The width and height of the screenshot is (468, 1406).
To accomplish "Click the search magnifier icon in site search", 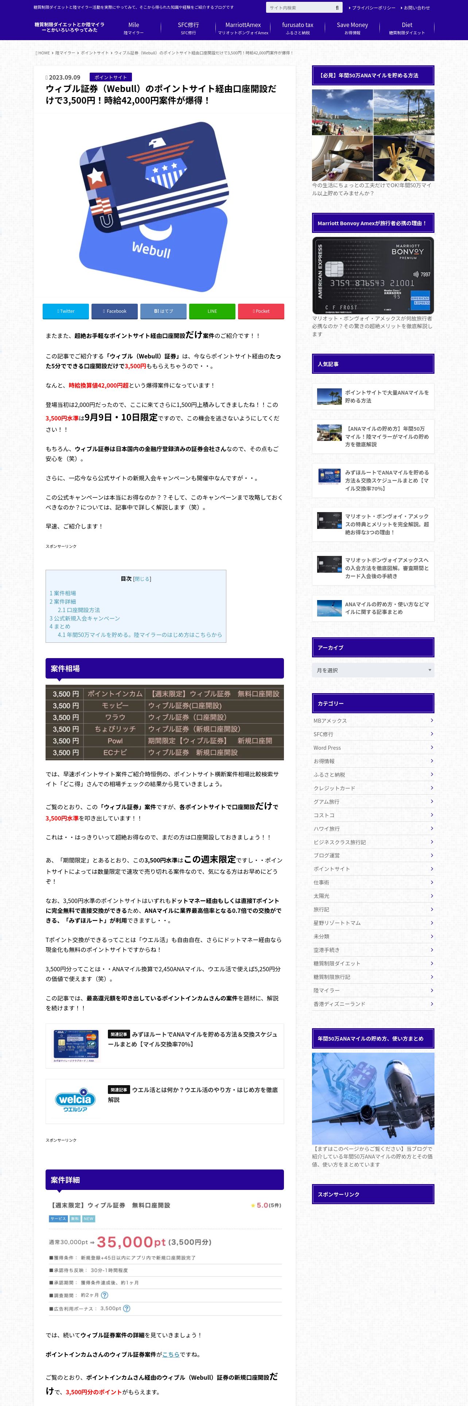I will tap(337, 8).
